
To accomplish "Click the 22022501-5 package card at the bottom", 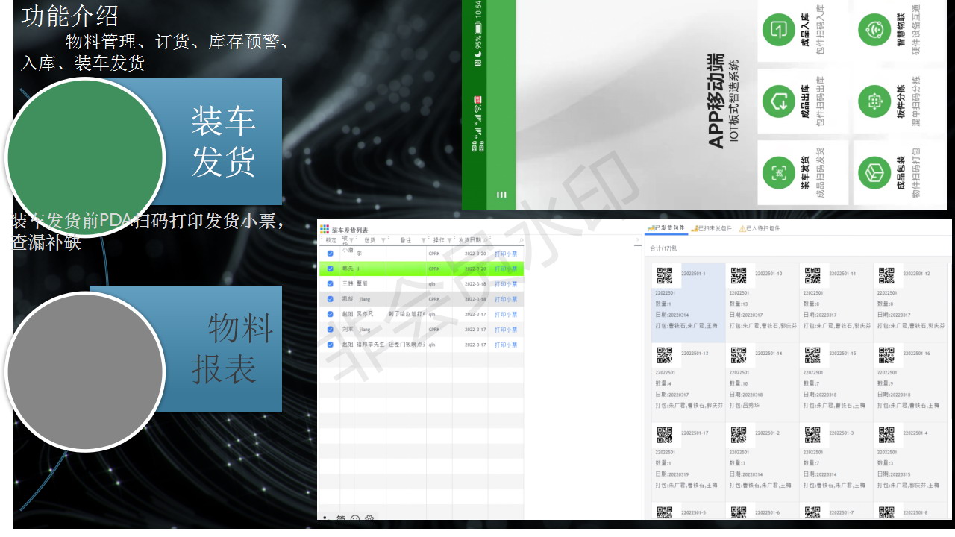I will point(688,512).
